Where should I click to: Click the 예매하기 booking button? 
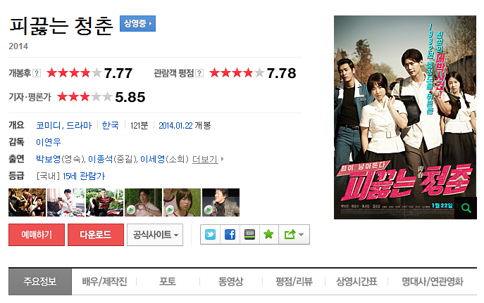pyautogui.click(x=37, y=235)
